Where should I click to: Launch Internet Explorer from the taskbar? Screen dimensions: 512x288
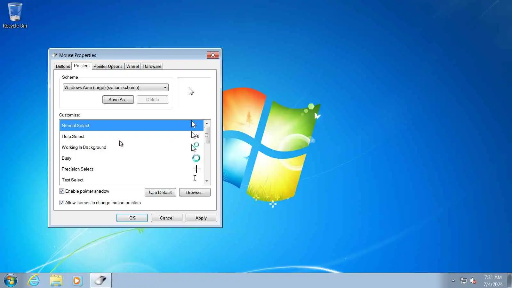pyautogui.click(x=34, y=281)
